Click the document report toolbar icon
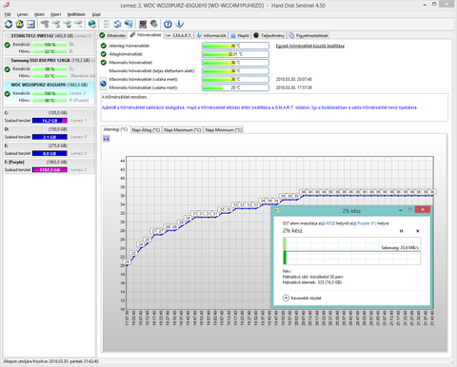457x367 pixels. (x=107, y=24)
